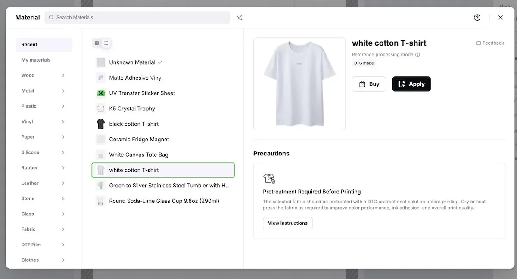Select Unknown Material text in the list
Viewport: 517px width, 279px height.
pos(132,62)
